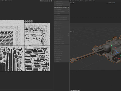This screenshot has height=91, width=121.
Task: Open the viewport Filter menu
Action: 90,1
